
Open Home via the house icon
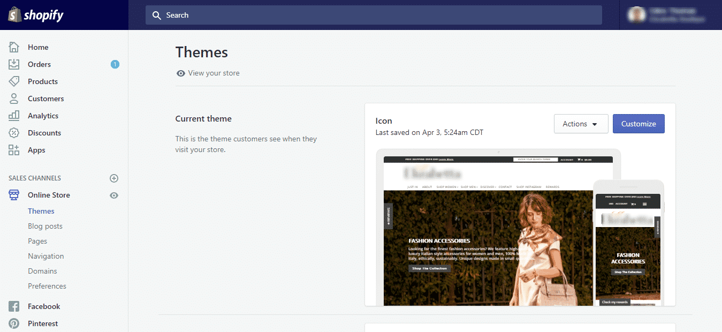14,47
